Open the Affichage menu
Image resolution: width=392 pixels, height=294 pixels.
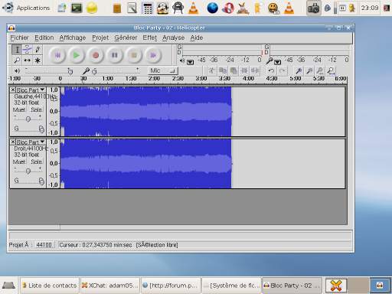coord(73,38)
